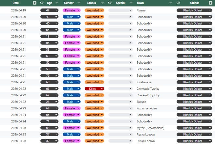Select the Town column header

[140, 3]
